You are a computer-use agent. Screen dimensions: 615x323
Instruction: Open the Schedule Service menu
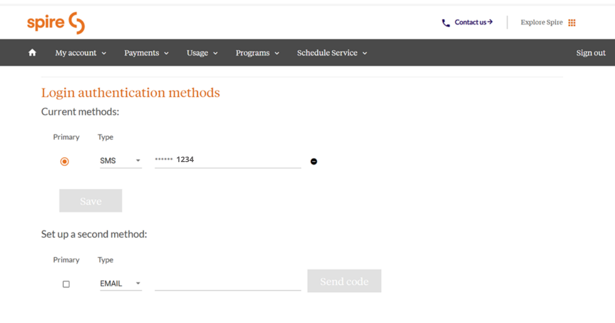[x=332, y=53]
